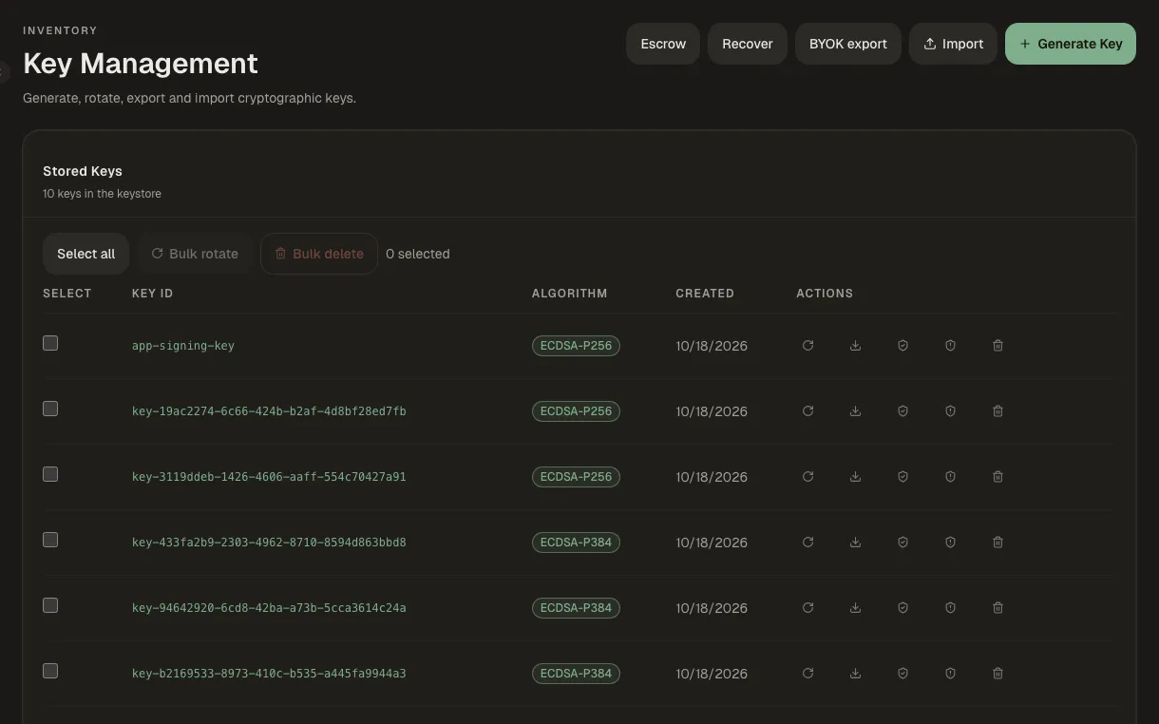Click shield-check icon in key-433fa2b9 row
The height and width of the screenshot is (724, 1159).
click(902, 543)
